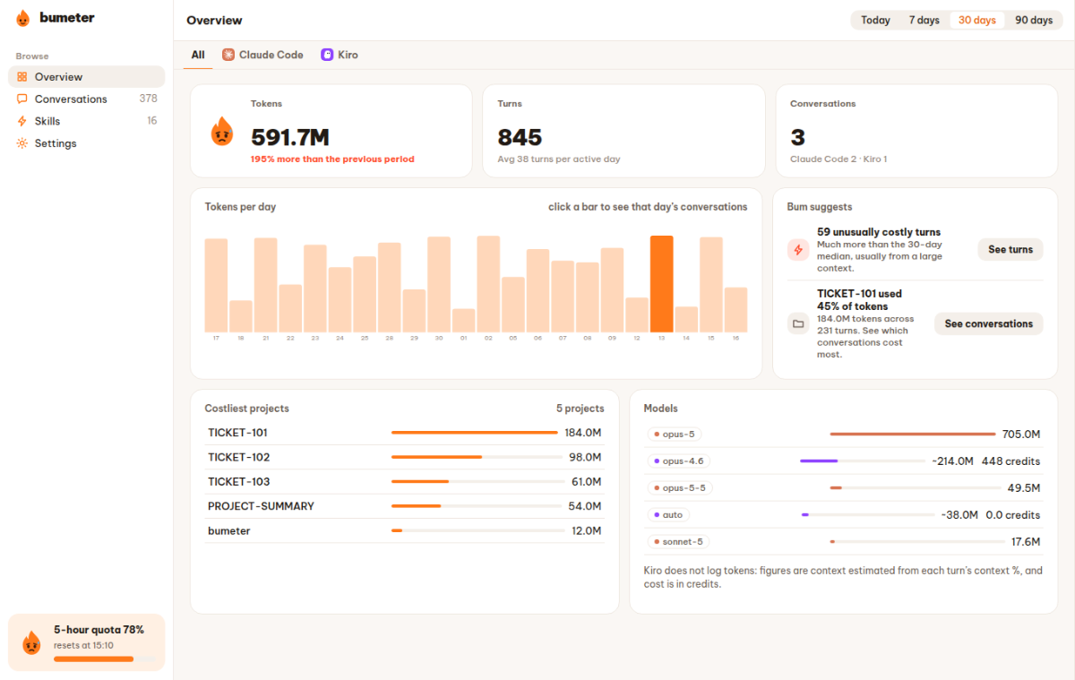This screenshot has height=680, width=1075.
Task: Click the folder icon beside TICKET-101 suggestion
Action: coord(798,323)
